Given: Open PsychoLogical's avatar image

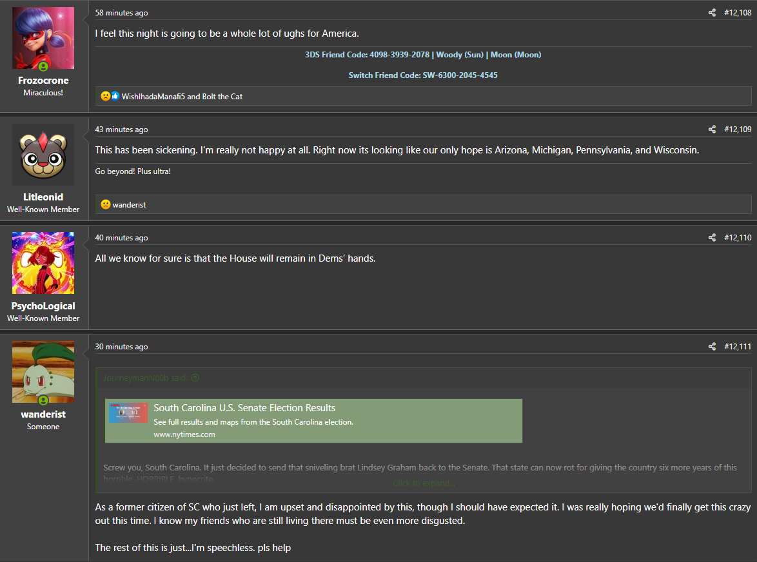Looking at the screenshot, I should 43,263.
